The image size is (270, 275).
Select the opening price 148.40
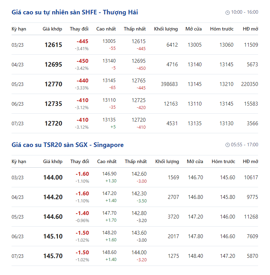(x=195, y=256)
